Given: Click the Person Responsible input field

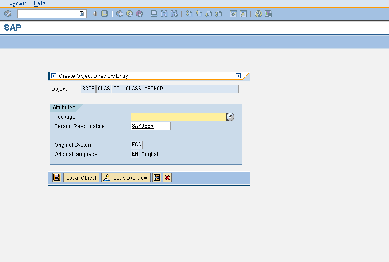Looking at the screenshot, I should coord(150,126).
